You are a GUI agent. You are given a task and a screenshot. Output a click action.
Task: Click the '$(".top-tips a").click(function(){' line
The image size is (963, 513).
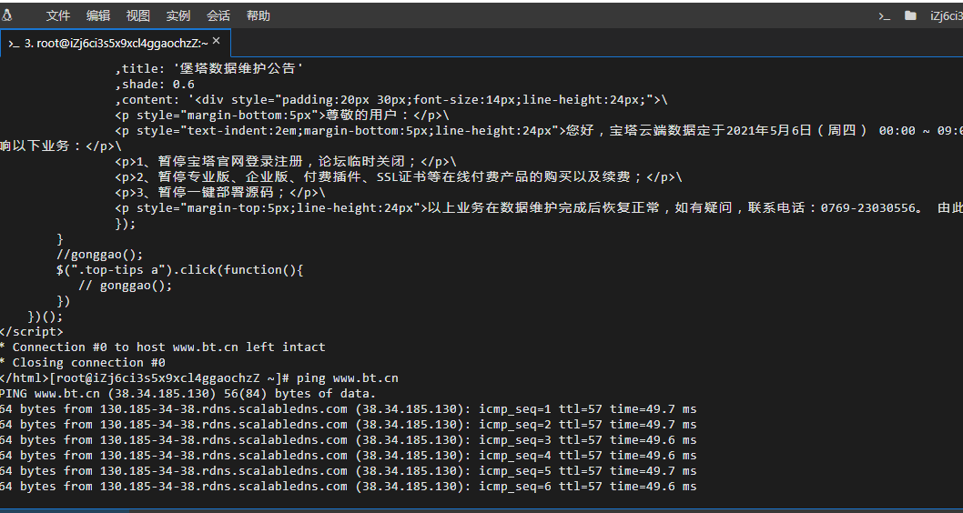point(180,269)
